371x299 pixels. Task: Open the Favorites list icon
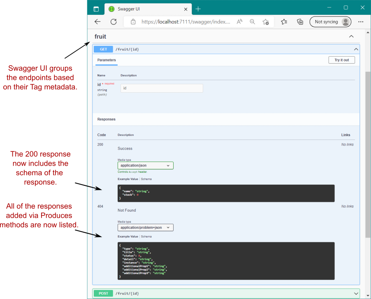284,22
